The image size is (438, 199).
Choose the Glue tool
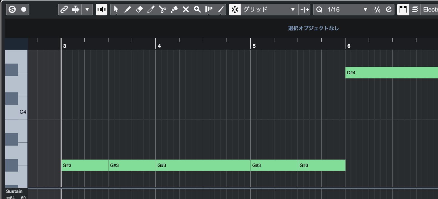tap(174, 10)
